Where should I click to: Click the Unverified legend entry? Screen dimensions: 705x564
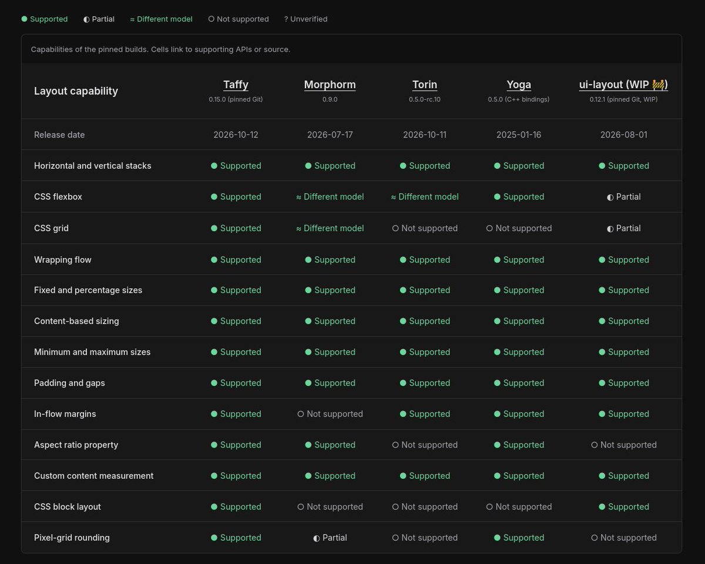tap(305, 19)
